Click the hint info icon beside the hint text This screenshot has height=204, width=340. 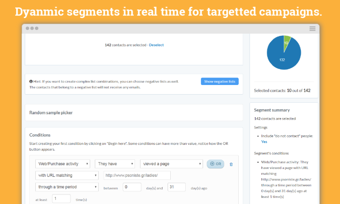(x=31, y=81)
